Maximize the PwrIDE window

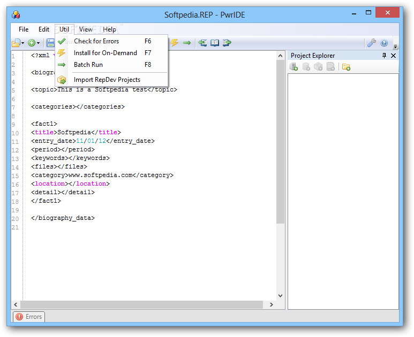(x=368, y=12)
